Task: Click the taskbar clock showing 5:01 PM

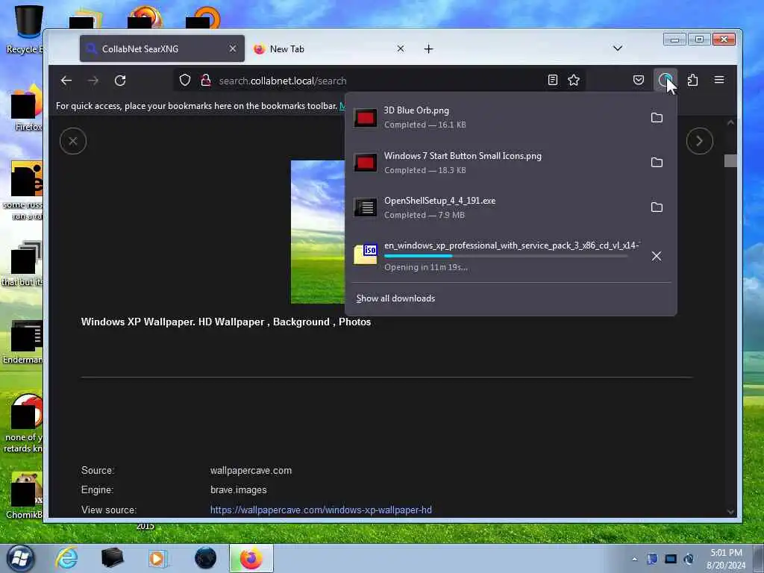Action: (726, 559)
